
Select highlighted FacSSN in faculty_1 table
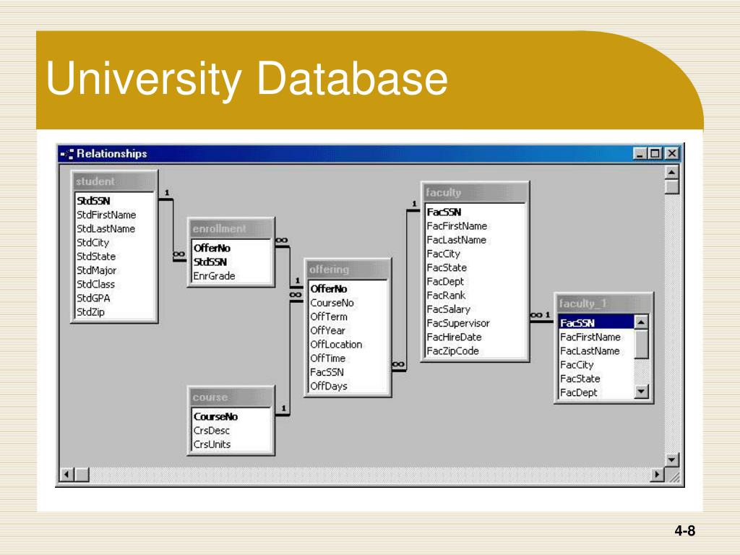(x=596, y=323)
